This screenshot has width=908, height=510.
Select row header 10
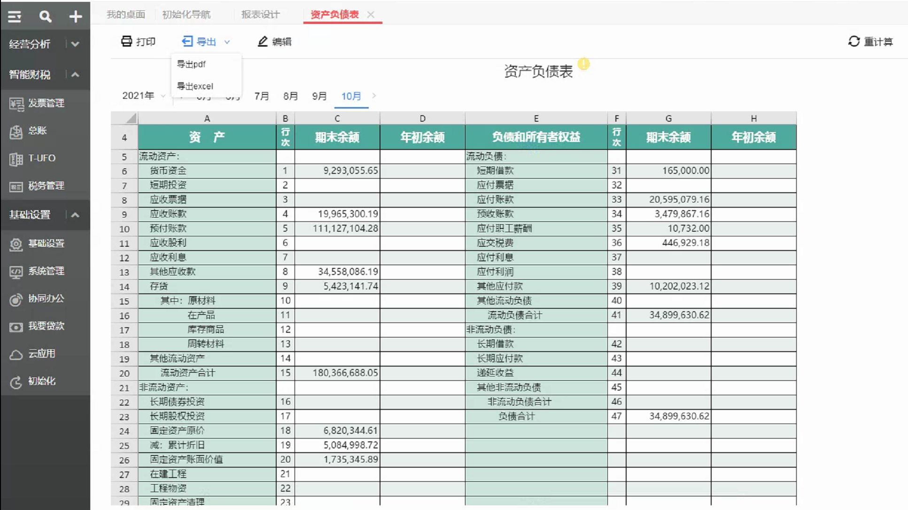pyautogui.click(x=124, y=229)
